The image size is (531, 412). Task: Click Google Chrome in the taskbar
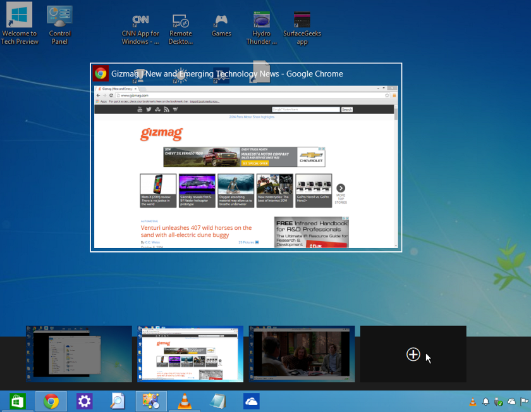pyautogui.click(x=51, y=401)
